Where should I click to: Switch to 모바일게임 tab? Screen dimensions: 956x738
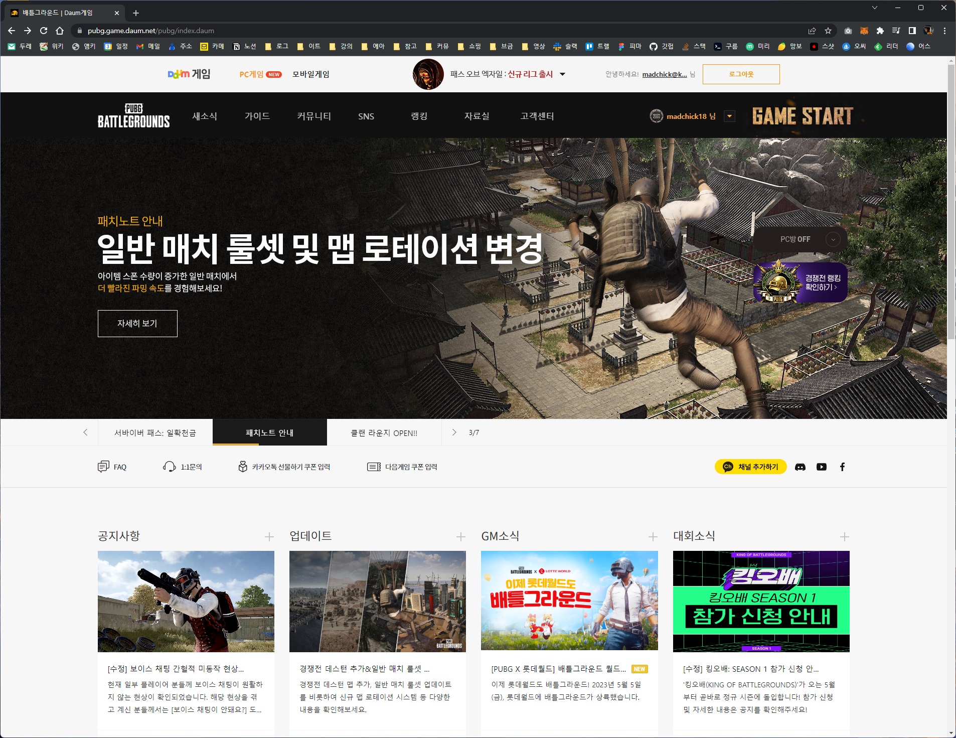point(311,74)
